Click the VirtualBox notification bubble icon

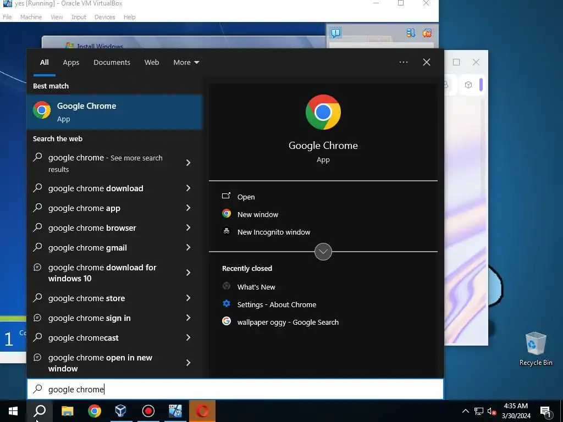coord(336,33)
